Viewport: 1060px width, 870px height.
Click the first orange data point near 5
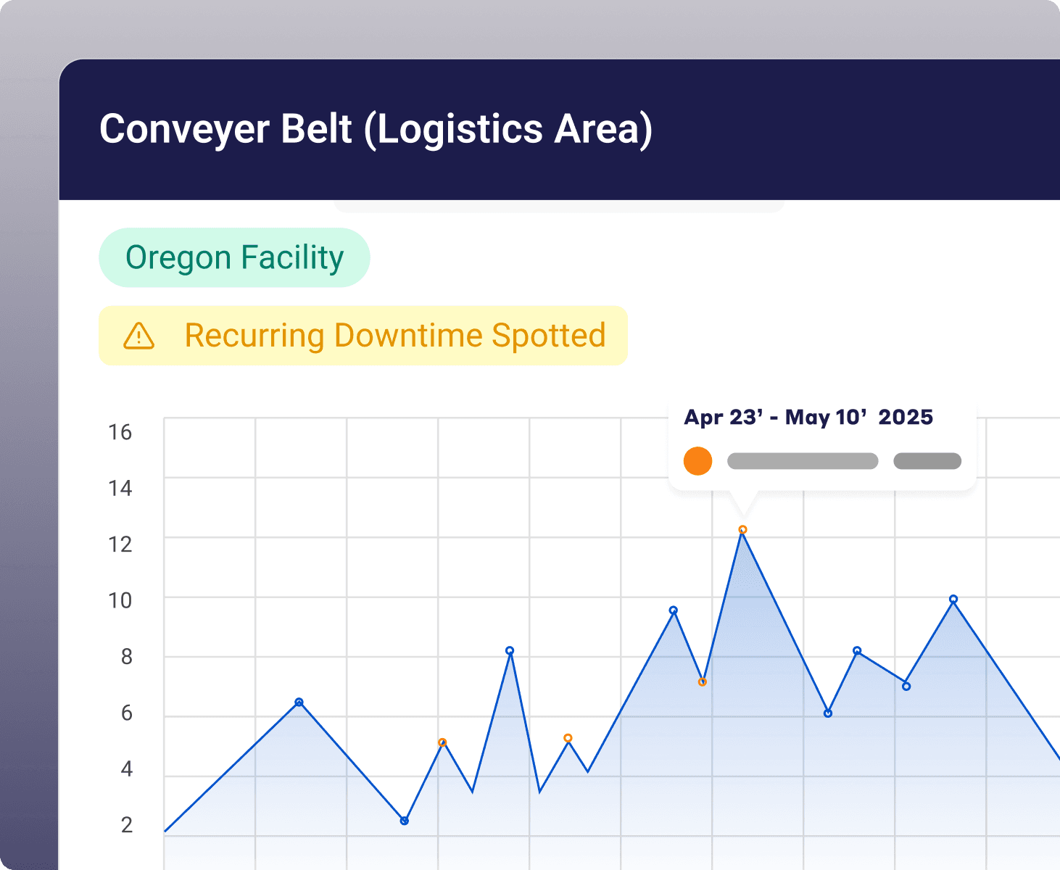[442, 742]
